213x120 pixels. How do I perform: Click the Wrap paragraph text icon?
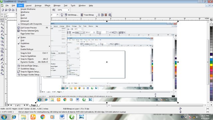coord(110,15)
